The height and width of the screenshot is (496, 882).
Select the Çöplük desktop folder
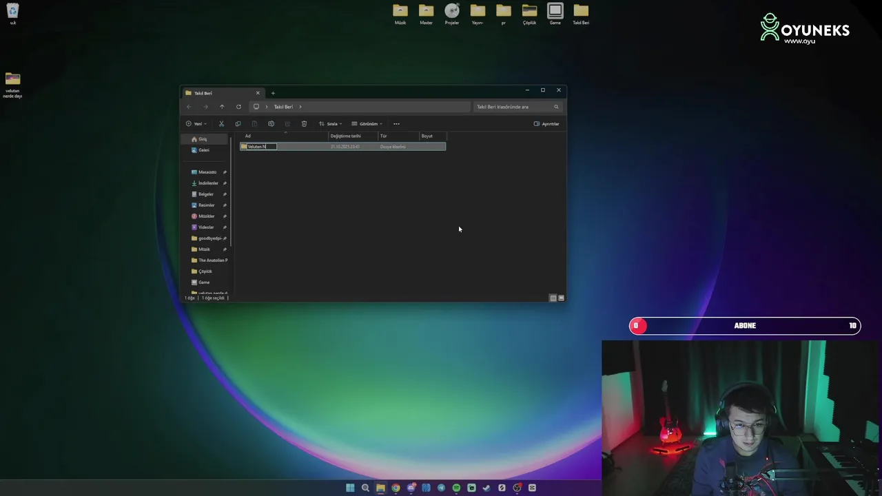(x=529, y=14)
